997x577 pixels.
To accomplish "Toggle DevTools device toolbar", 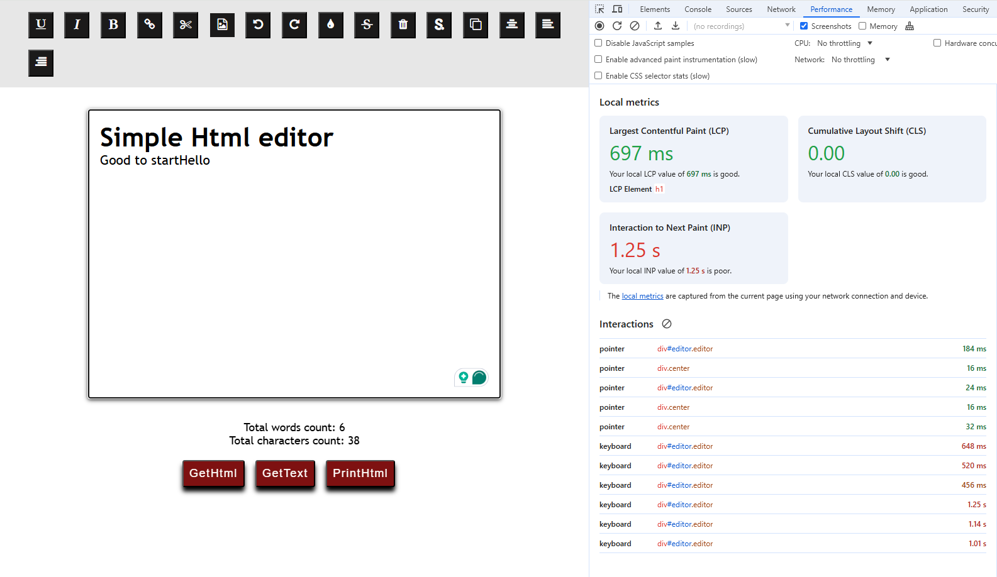I will coord(617,9).
